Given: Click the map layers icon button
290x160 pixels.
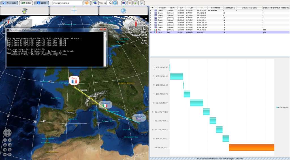Looking at the screenshot, I should click(24, 11).
